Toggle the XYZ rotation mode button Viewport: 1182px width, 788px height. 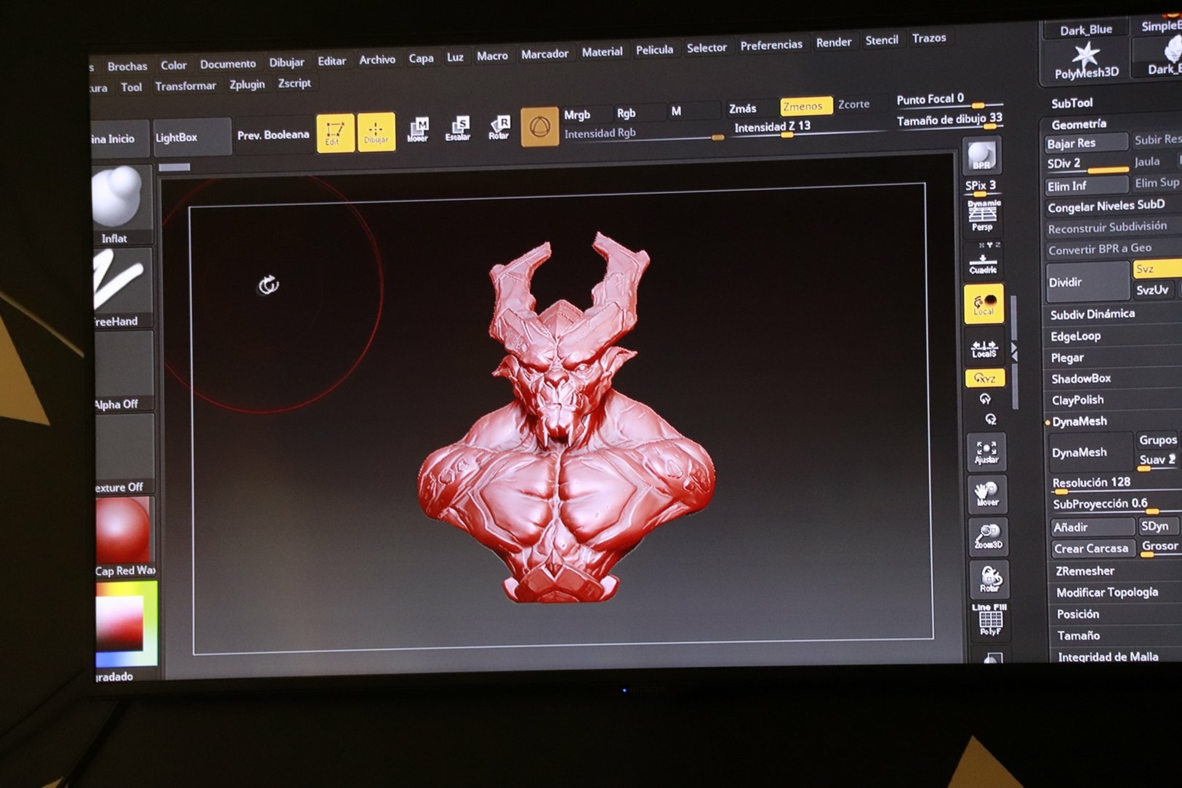pos(985,378)
